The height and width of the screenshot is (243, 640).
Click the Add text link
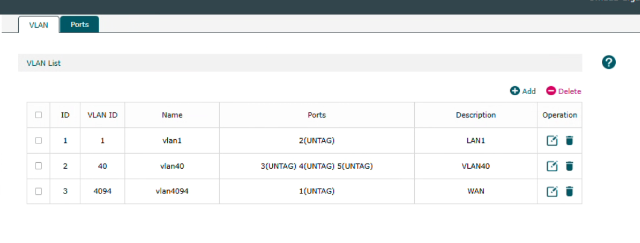(x=529, y=91)
